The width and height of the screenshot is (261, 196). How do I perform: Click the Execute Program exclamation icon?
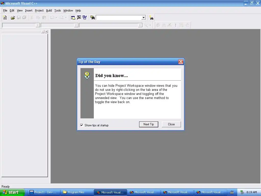click(x=175, y=25)
